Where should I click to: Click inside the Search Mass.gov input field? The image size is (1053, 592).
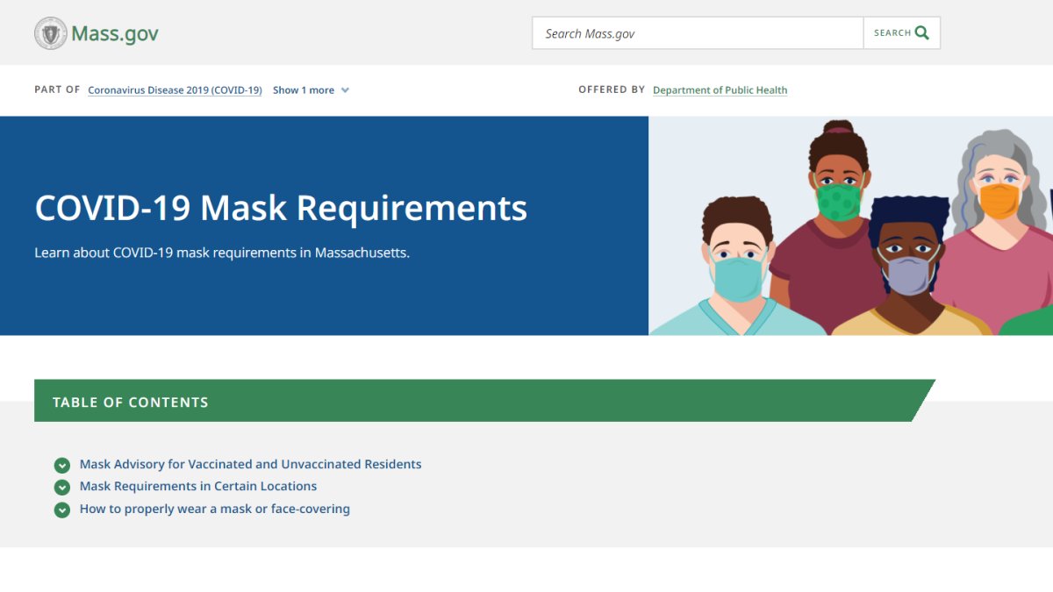tap(697, 32)
